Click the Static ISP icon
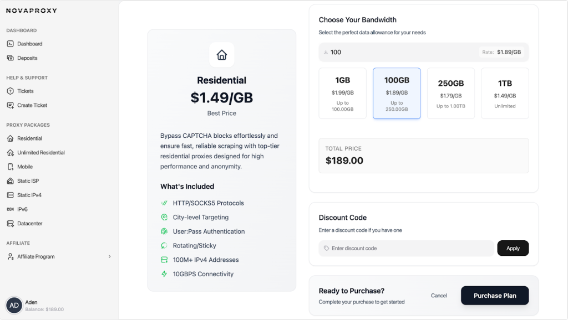 click(x=10, y=181)
